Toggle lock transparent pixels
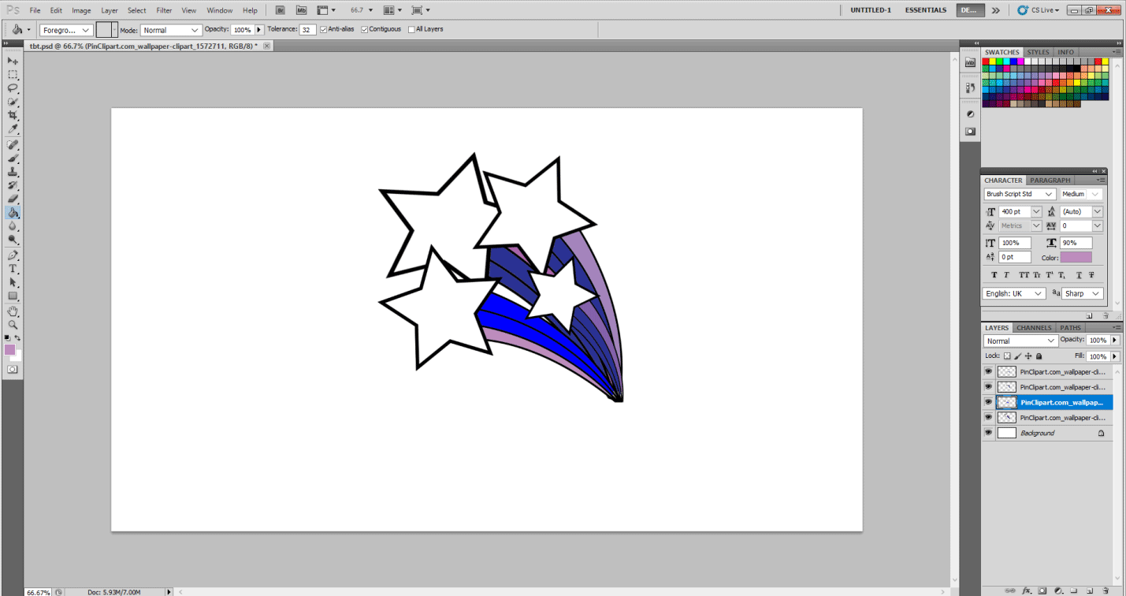The image size is (1126, 596). click(1007, 356)
